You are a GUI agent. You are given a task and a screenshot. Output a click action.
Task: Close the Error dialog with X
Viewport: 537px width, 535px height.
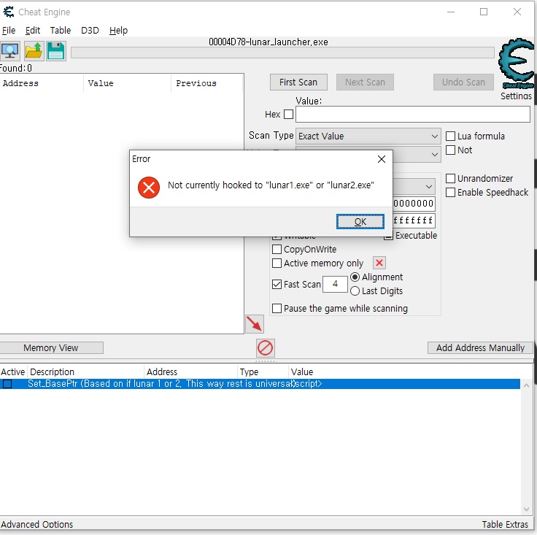(381, 159)
